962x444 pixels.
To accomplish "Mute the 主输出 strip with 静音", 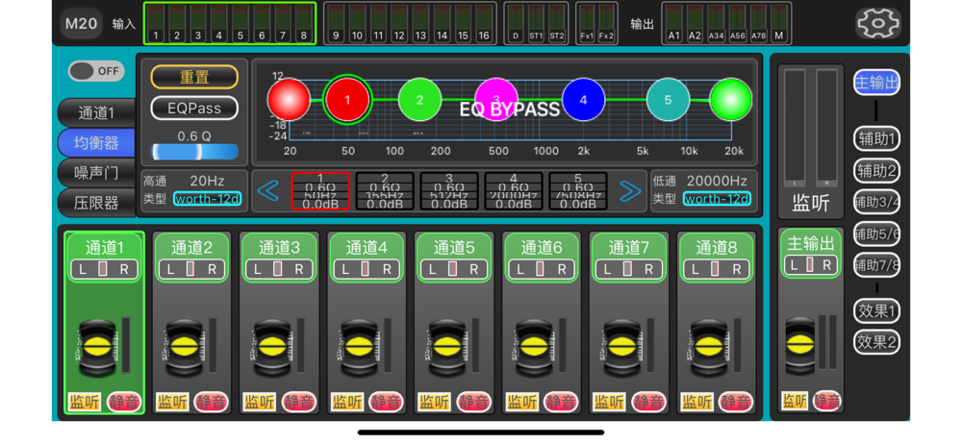I will click(x=826, y=403).
